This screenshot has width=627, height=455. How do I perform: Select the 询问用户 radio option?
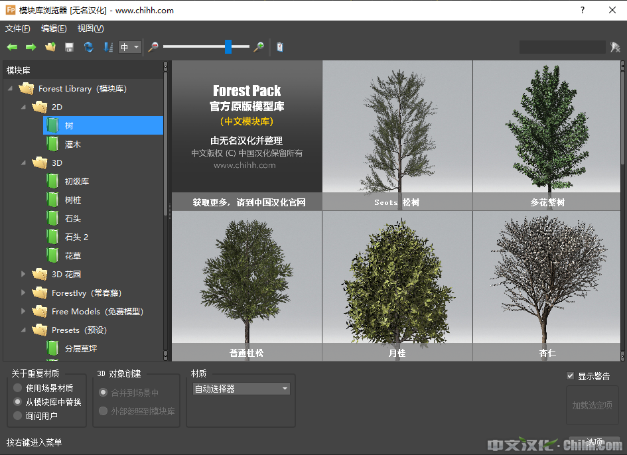coord(18,416)
